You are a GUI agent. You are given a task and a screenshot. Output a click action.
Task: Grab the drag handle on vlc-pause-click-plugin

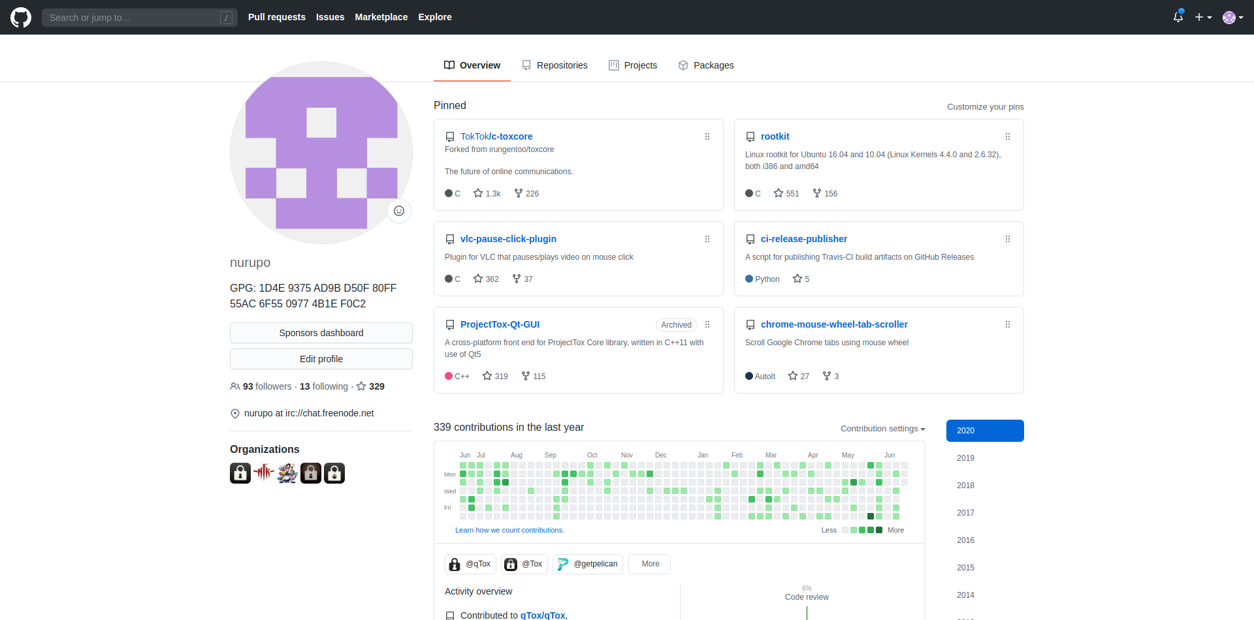point(707,239)
